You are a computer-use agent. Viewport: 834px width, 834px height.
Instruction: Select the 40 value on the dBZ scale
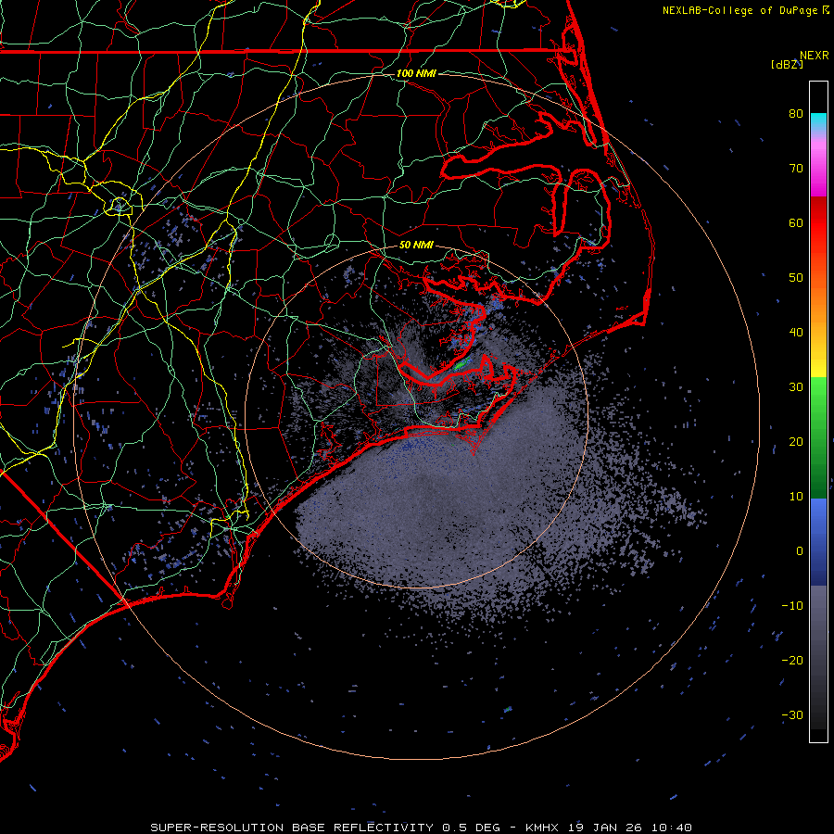(x=796, y=333)
